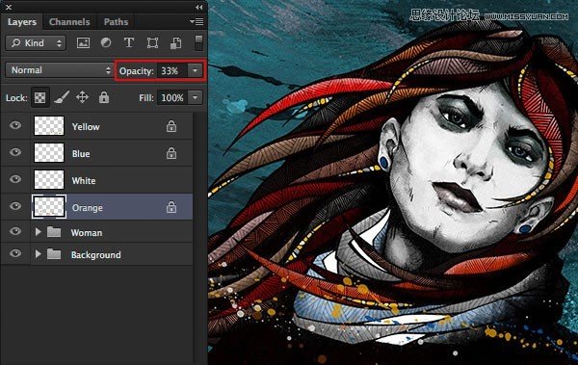Select the Background group name
Screen dimensions: 578x365
(95, 255)
